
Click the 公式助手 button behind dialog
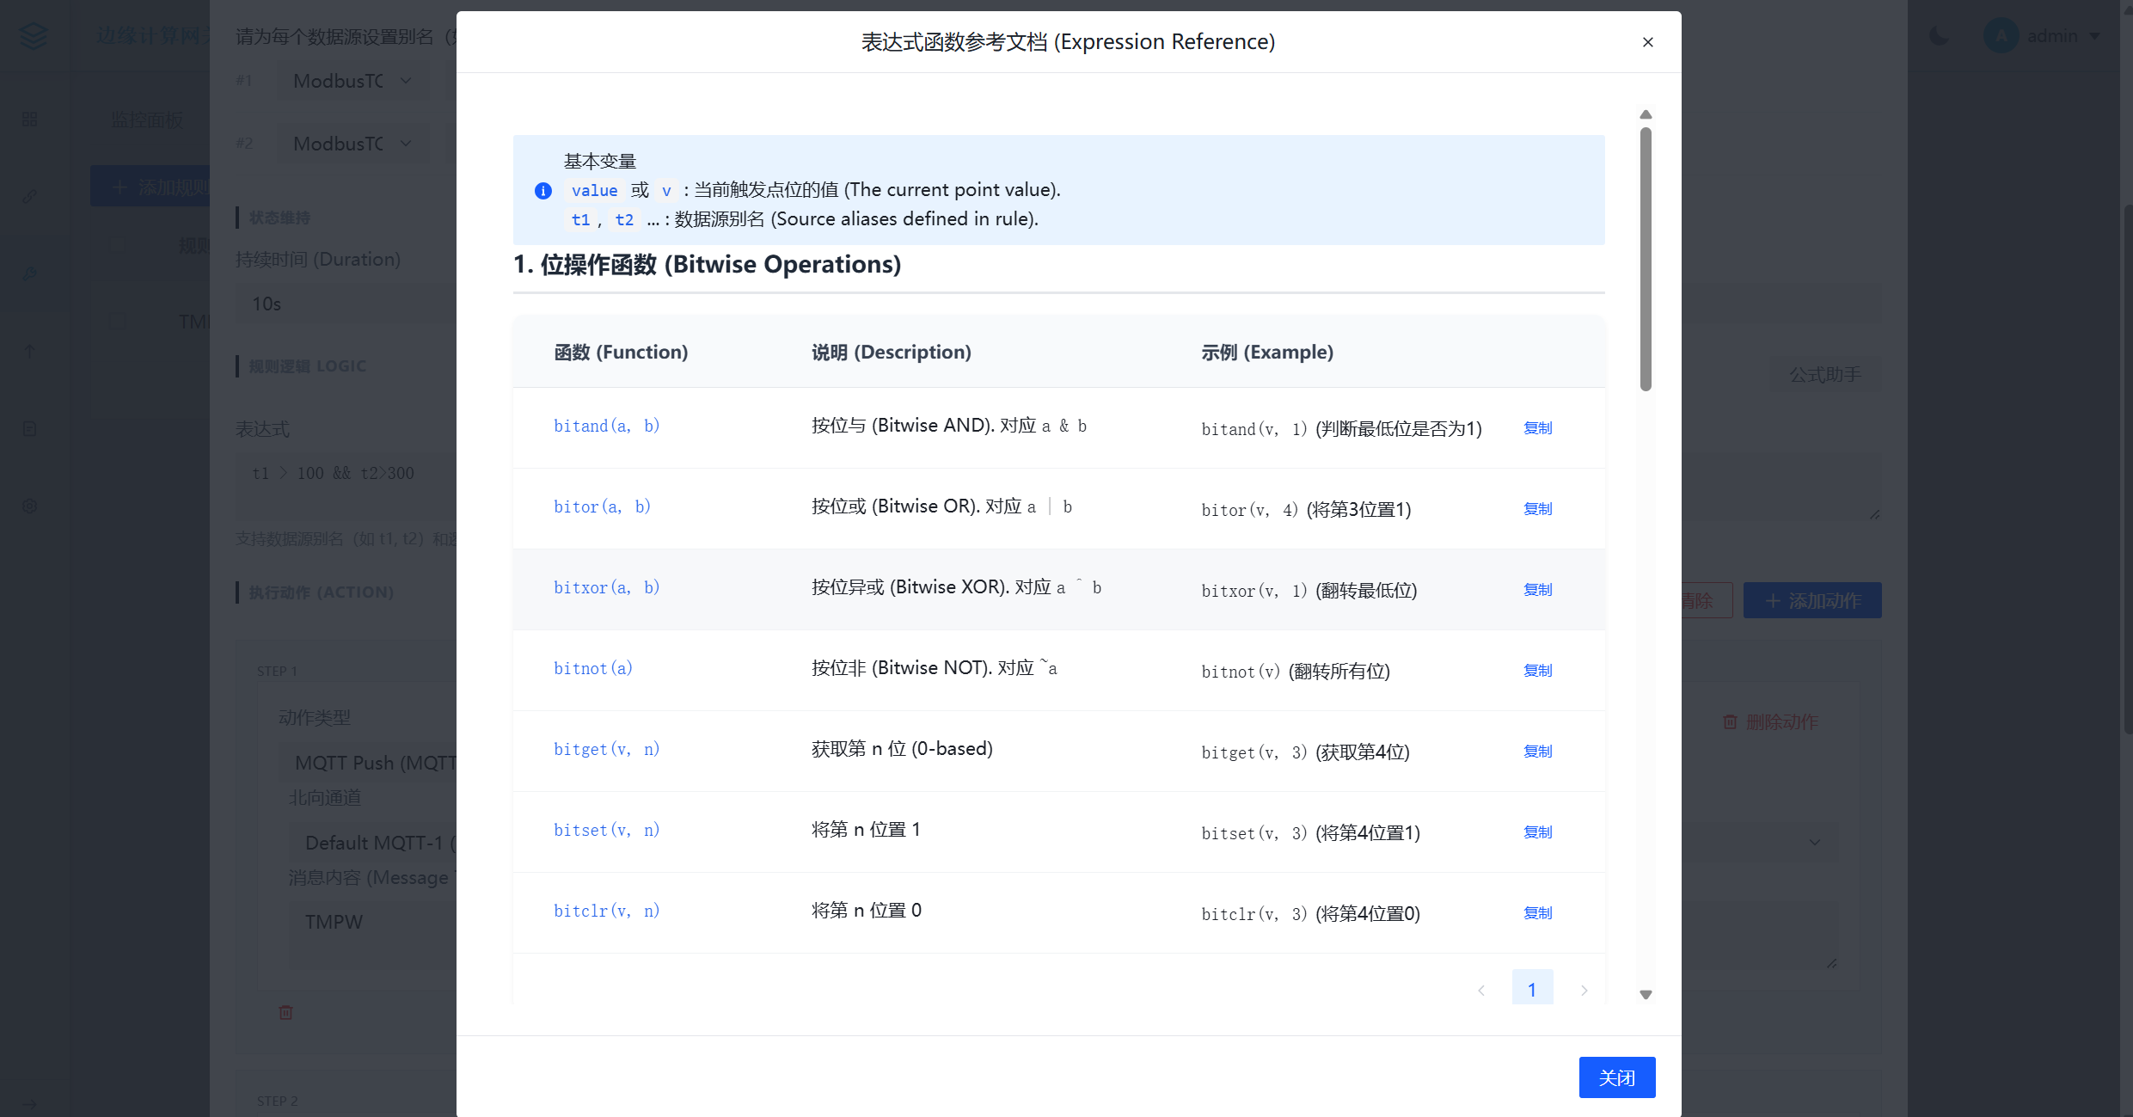1824,374
